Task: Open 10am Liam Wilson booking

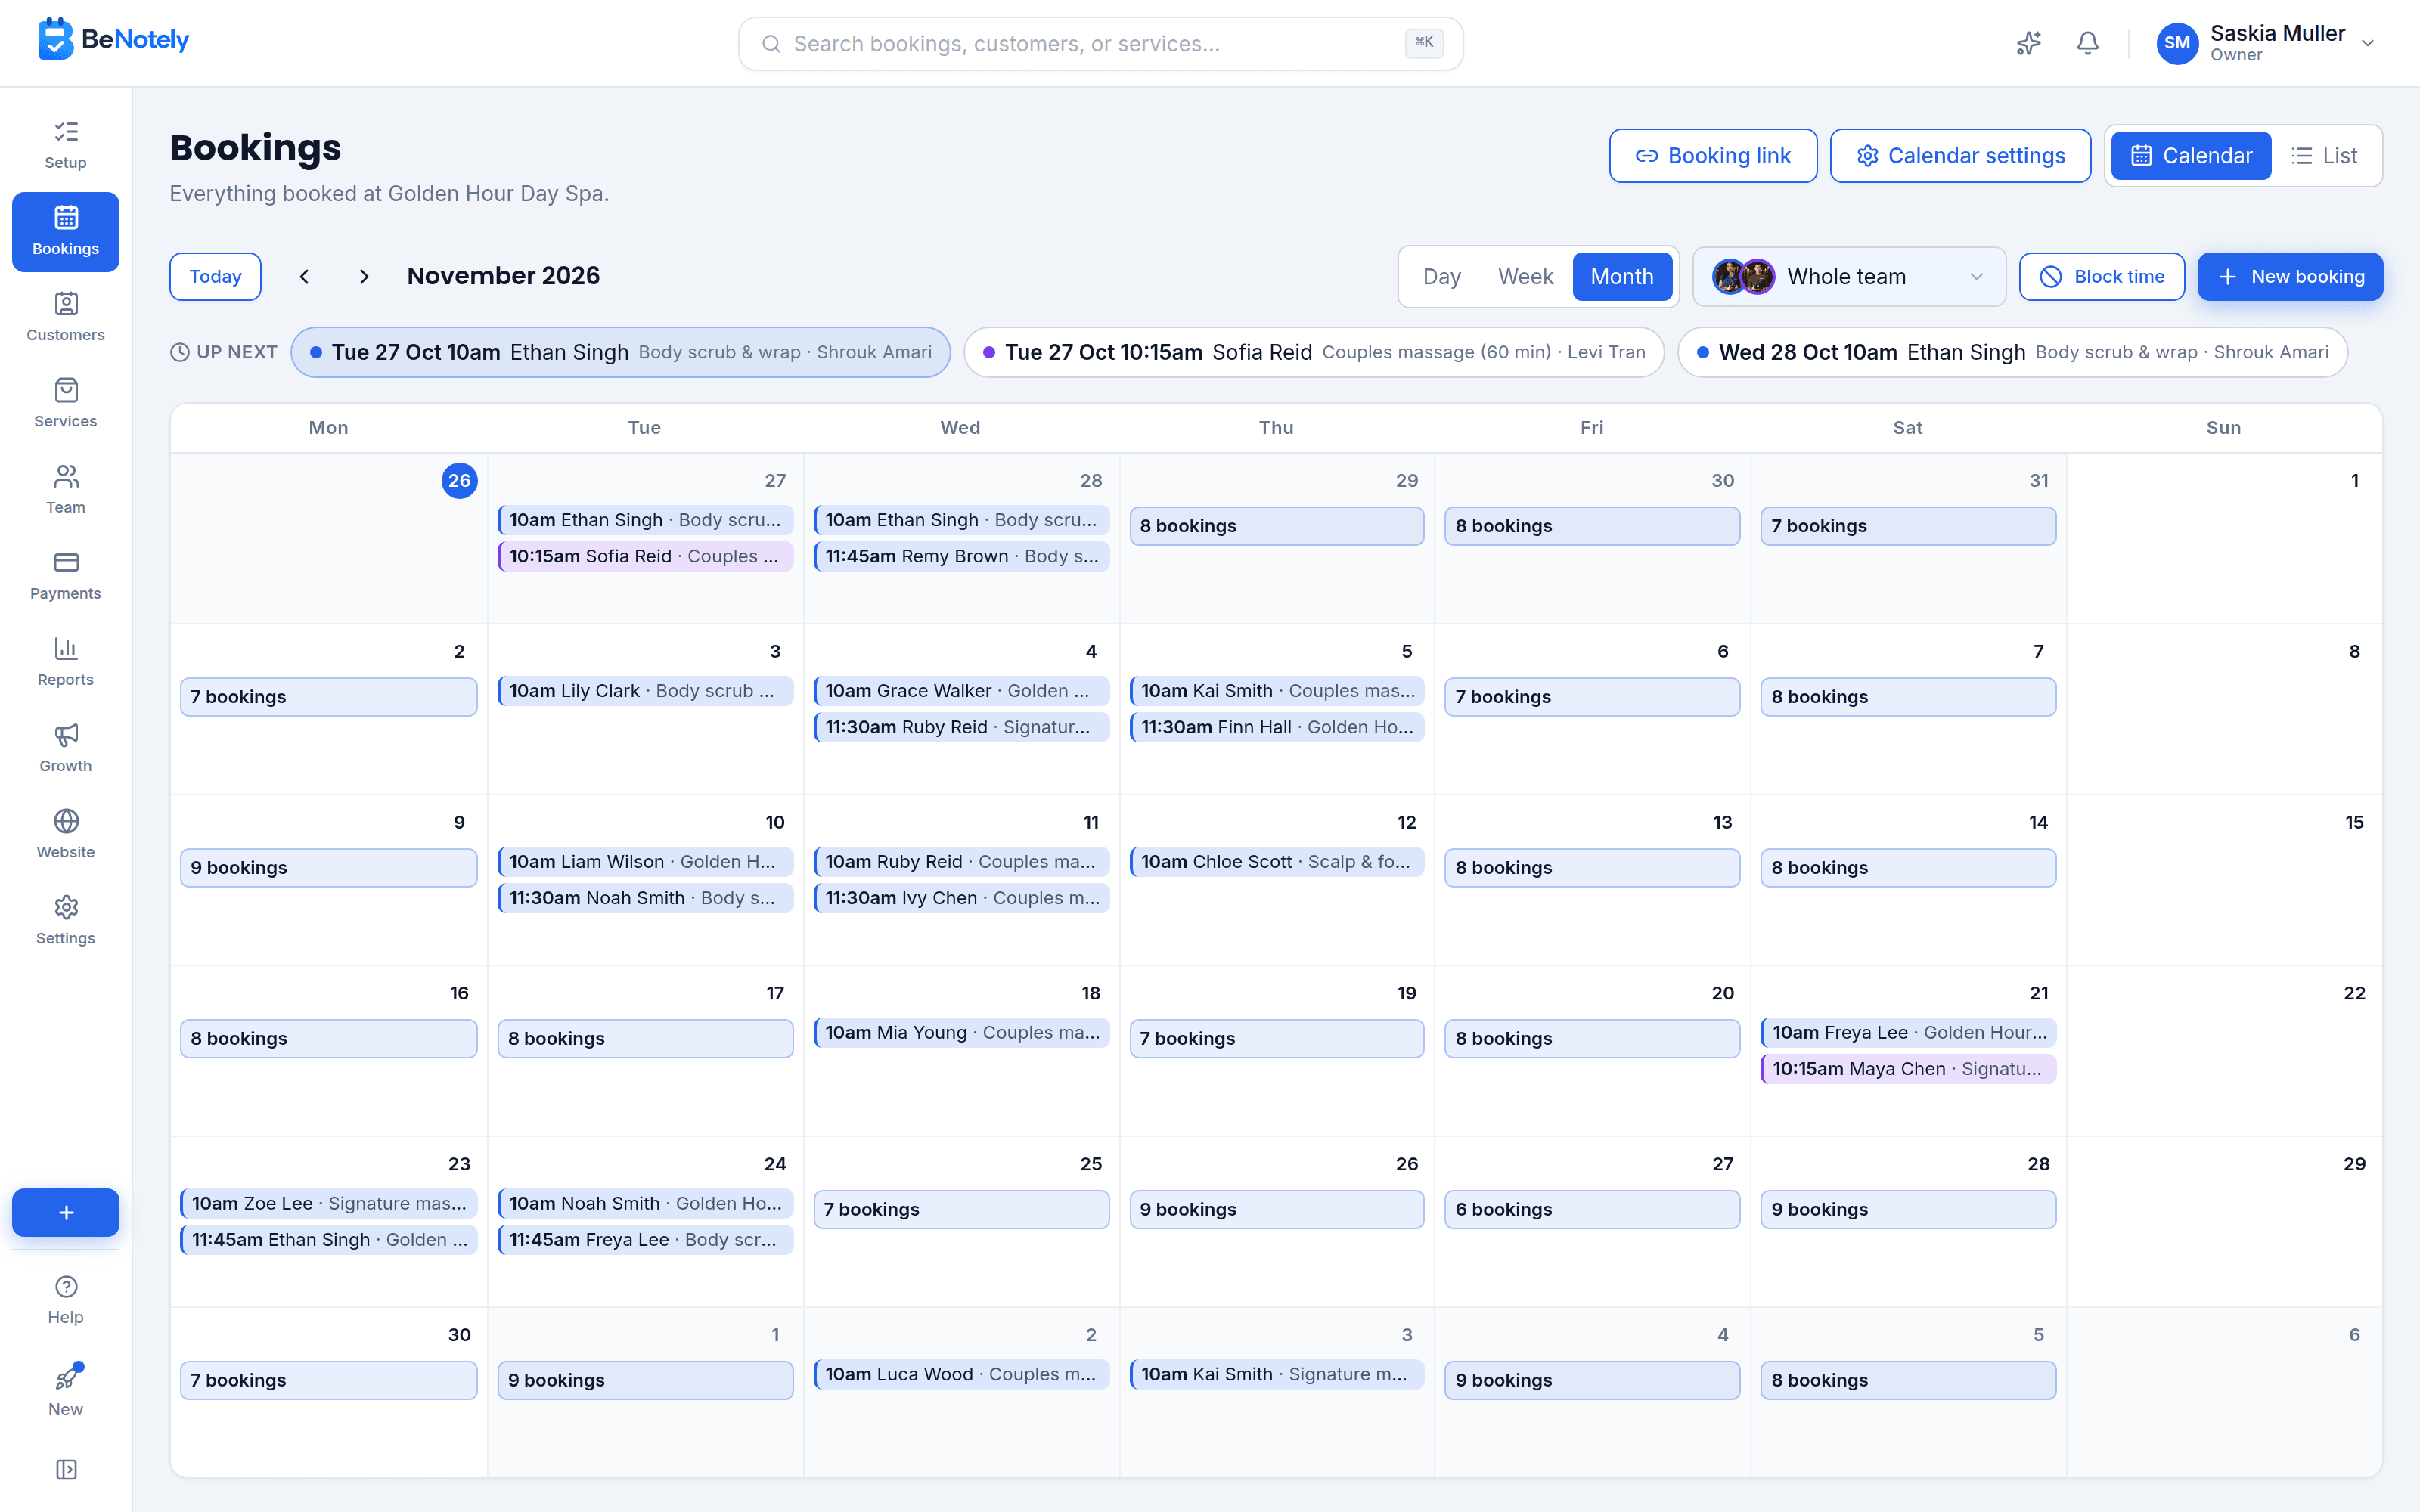Action: (x=644, y=862)
